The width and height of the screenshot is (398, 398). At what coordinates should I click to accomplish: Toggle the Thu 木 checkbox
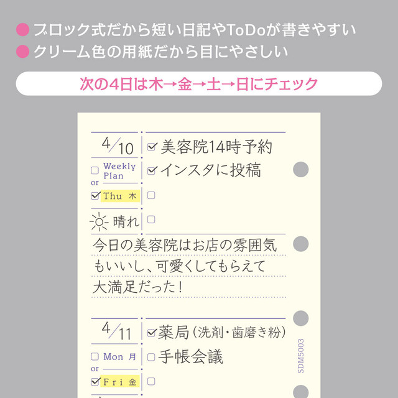click(95, 196)
